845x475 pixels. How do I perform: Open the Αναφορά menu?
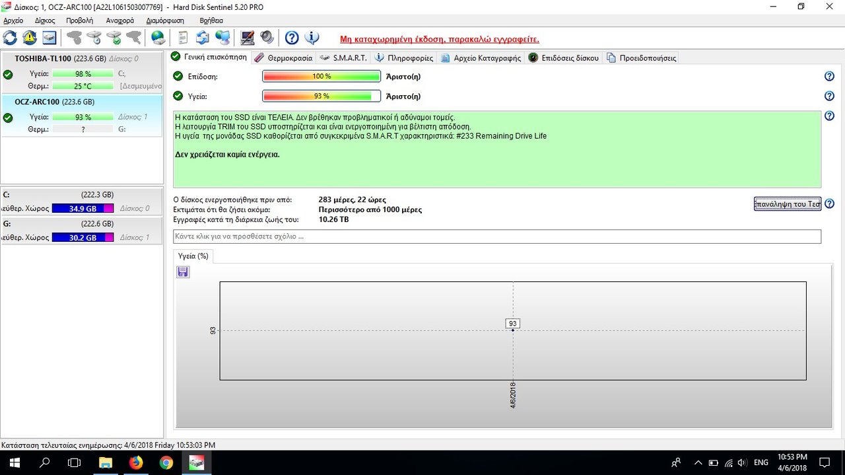click(x=119, y=20)
